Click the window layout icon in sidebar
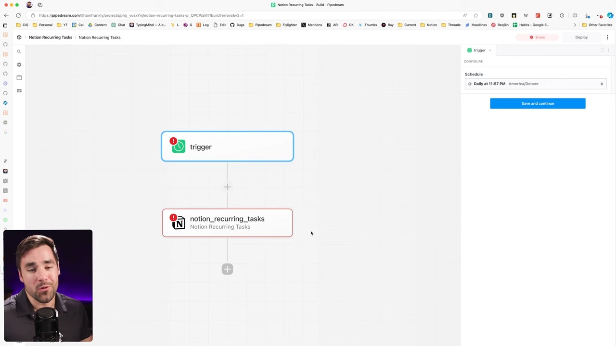The image size is (616, 346). click(x=19, y=78)
